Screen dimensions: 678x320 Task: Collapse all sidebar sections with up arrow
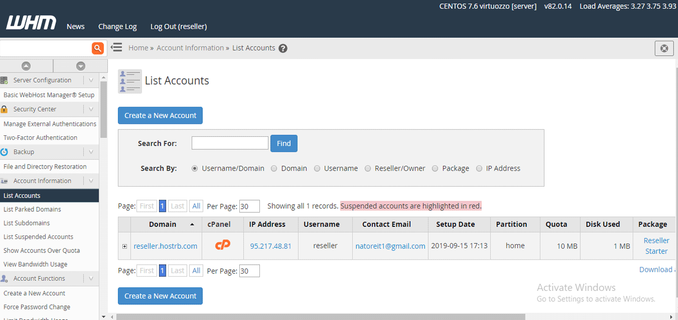26,66
